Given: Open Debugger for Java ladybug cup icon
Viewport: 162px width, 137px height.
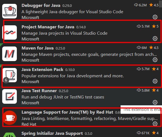Looking at the screenshot, I should (9, 11).
